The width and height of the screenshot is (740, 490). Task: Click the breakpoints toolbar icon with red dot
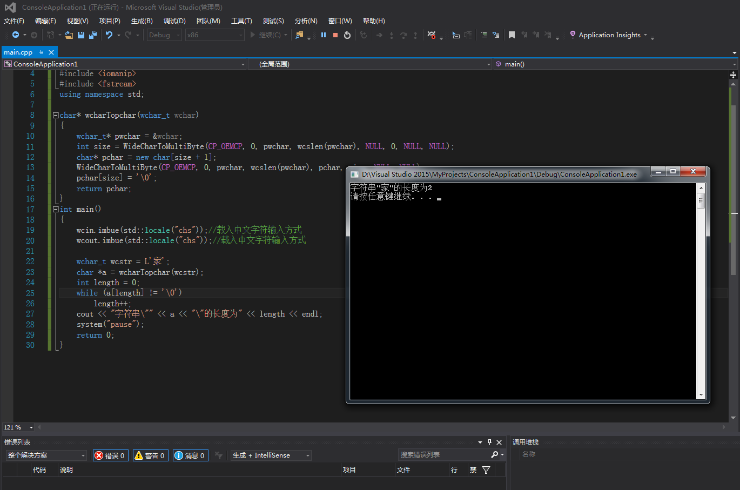(432, 35)
